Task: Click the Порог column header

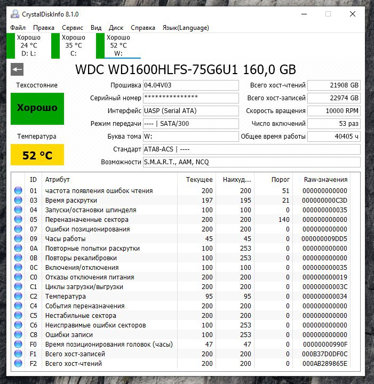Action: (x=274, y=180)
